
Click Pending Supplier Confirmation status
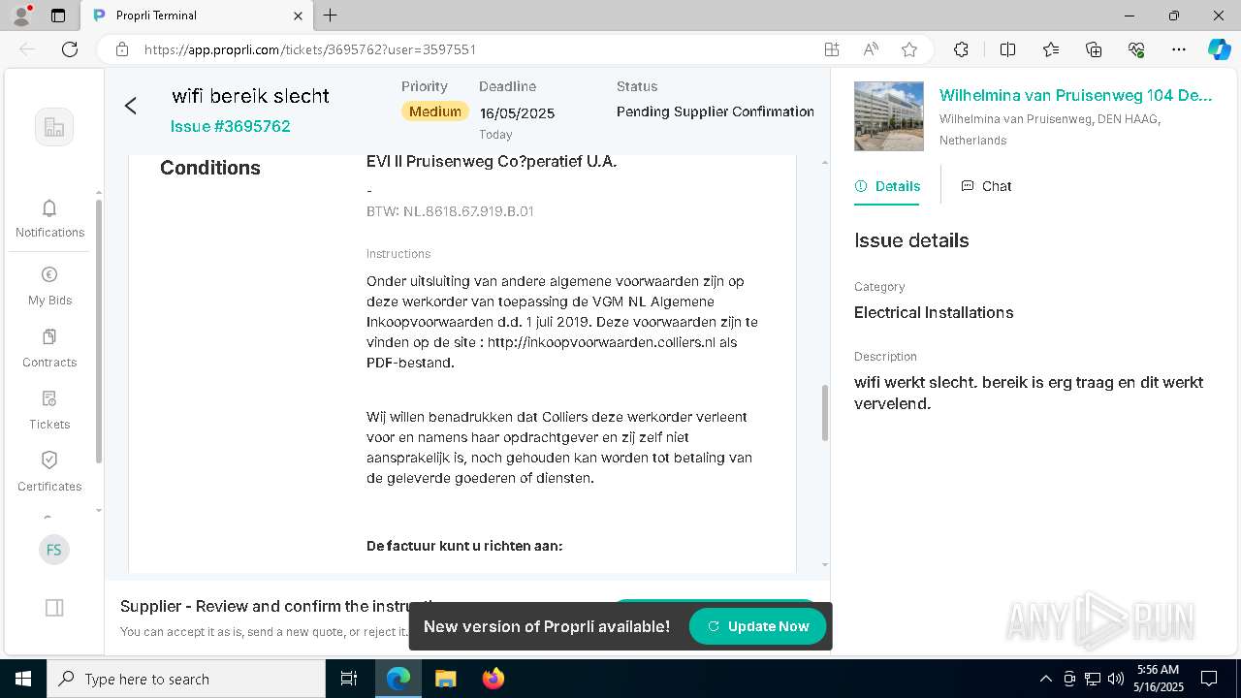click(x=716, y=111)
